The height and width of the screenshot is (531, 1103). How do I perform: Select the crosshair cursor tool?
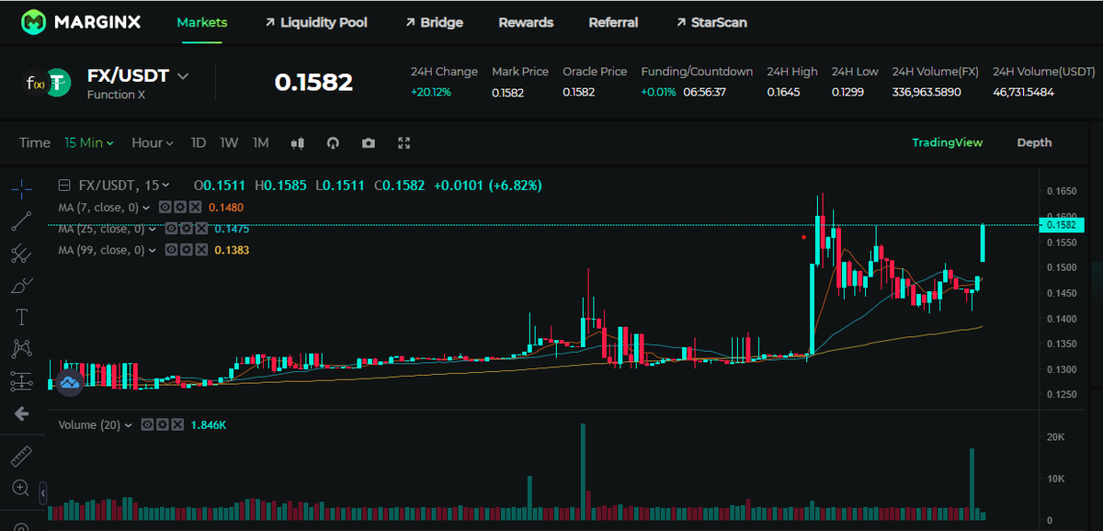[22, 189]
